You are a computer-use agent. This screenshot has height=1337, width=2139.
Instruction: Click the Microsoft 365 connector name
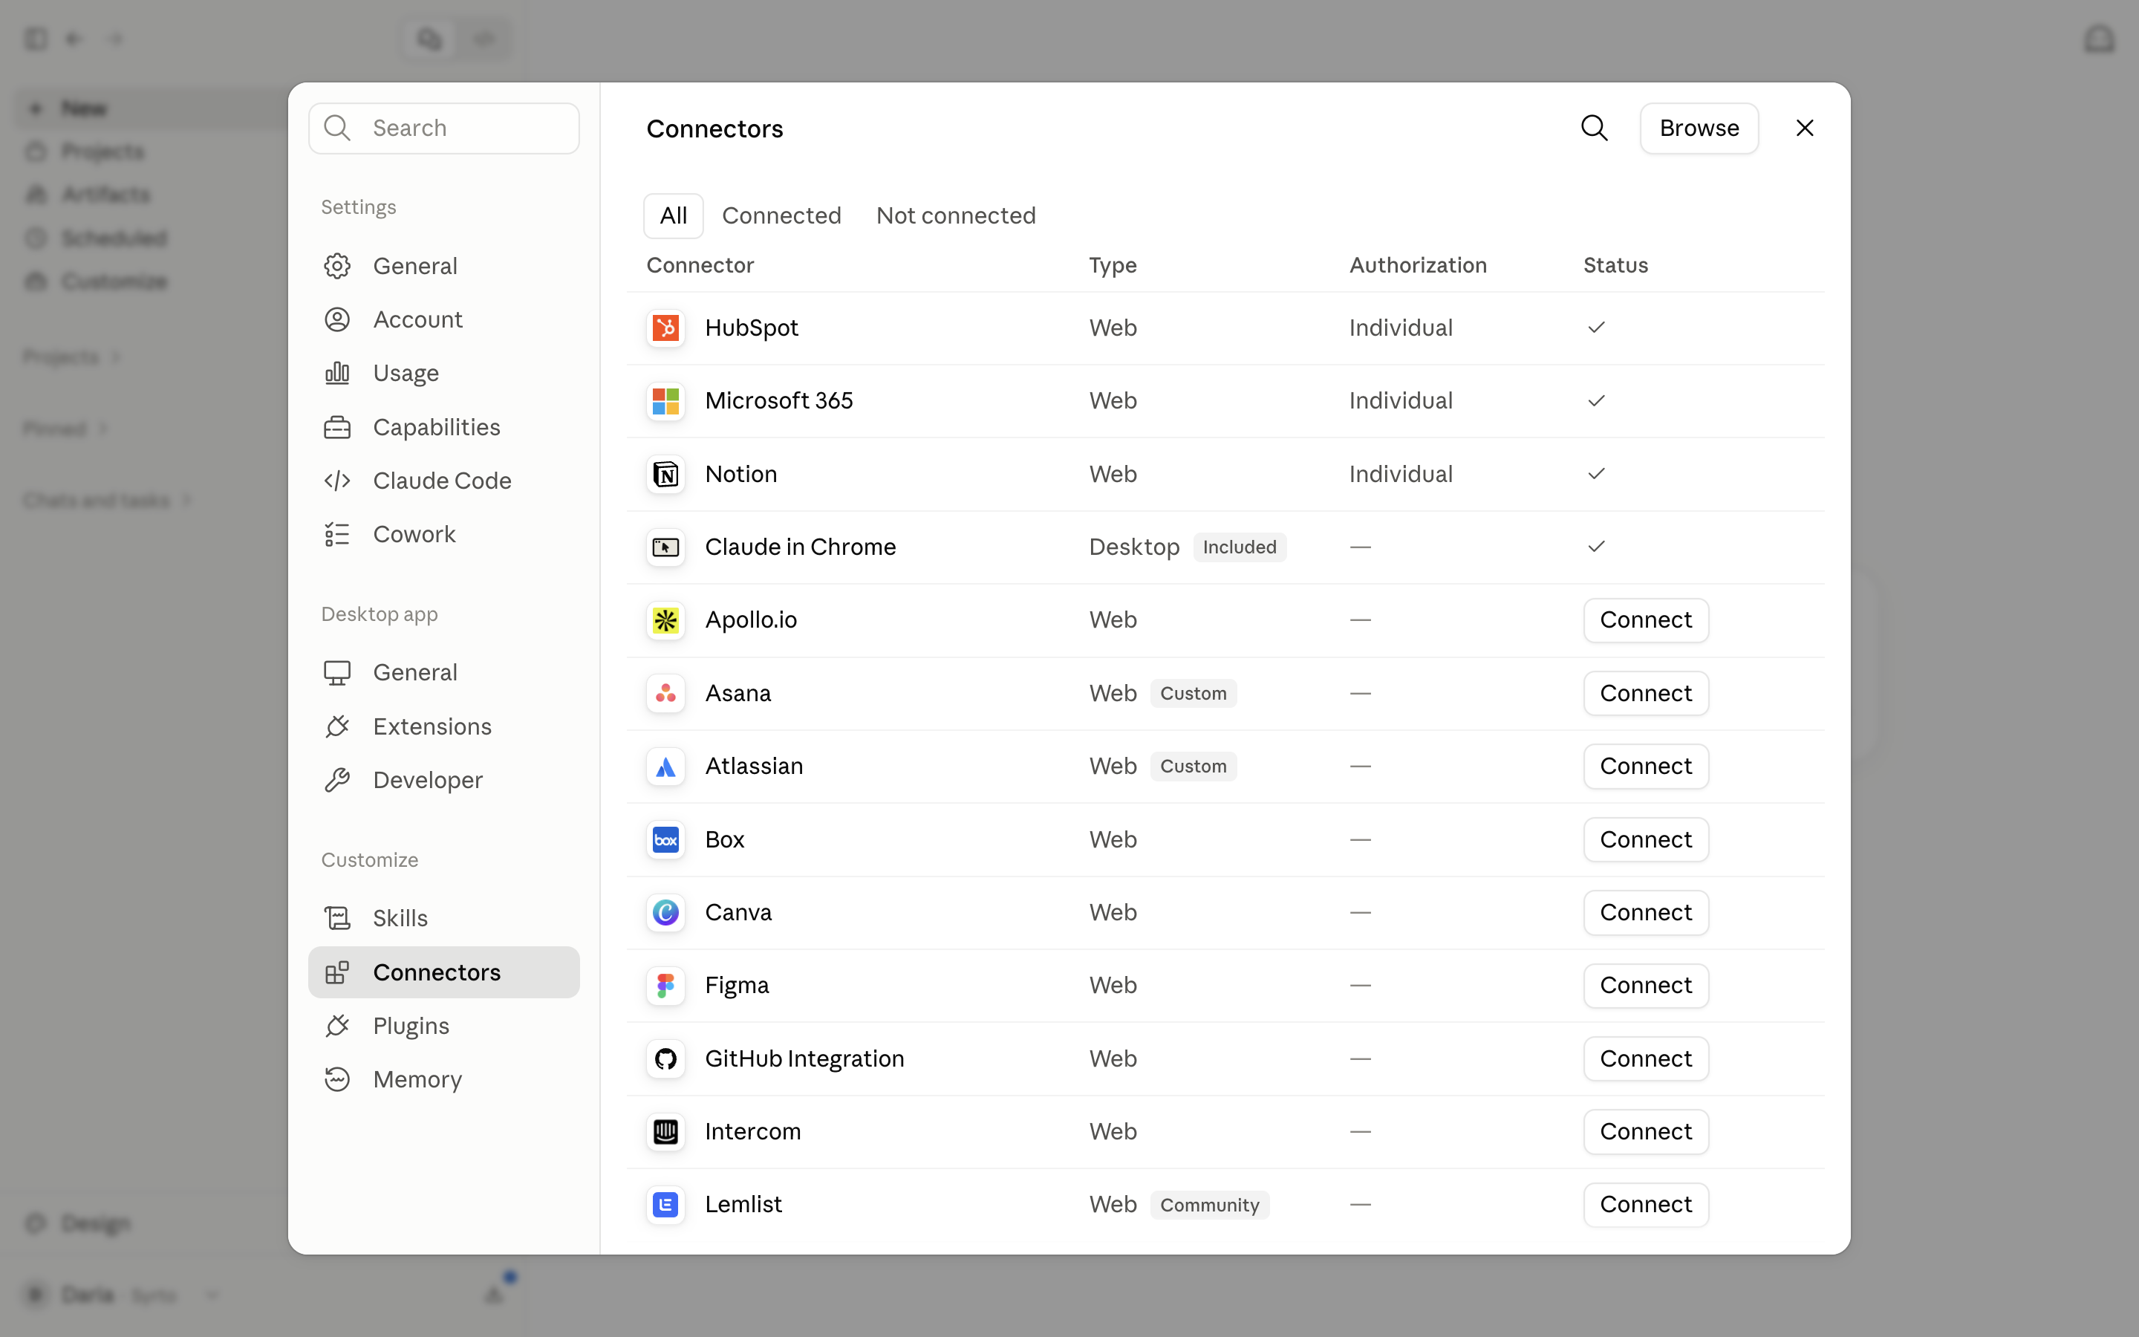778,400
